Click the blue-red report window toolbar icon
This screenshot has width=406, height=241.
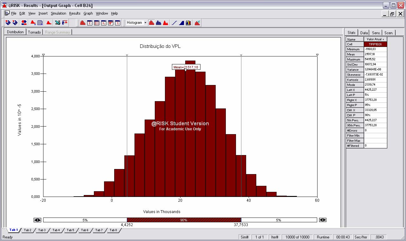pos(65,23)
